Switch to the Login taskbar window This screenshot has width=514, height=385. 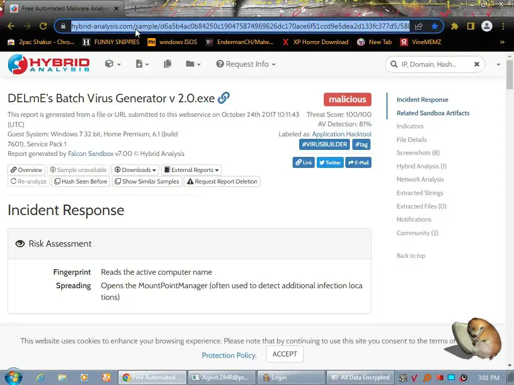(291, 377)
